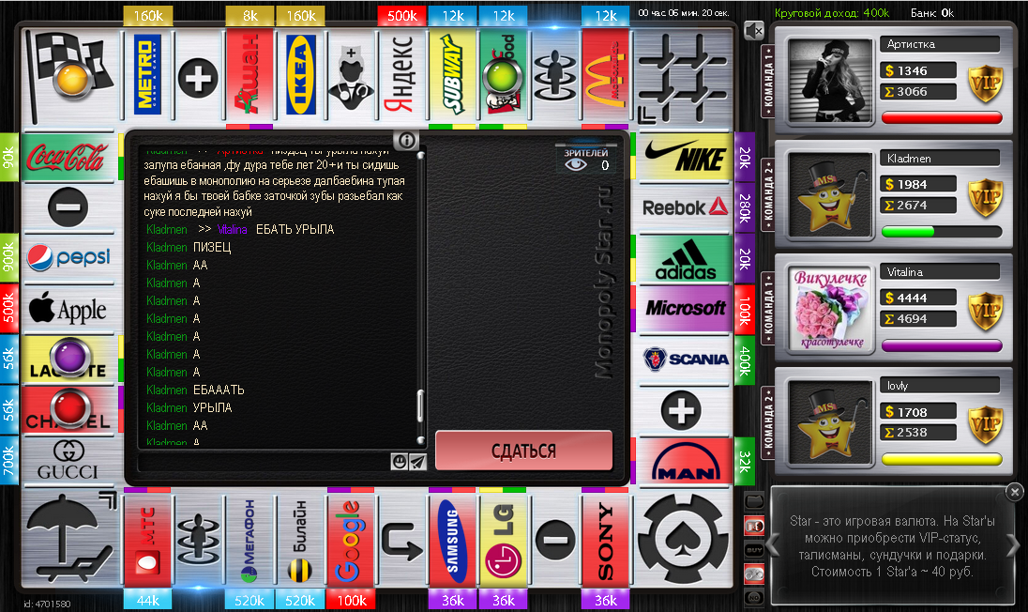Screen dimensions: 1028x612
Task: Click the VIP badge on Артистка's card
Action: coord(986,84)
